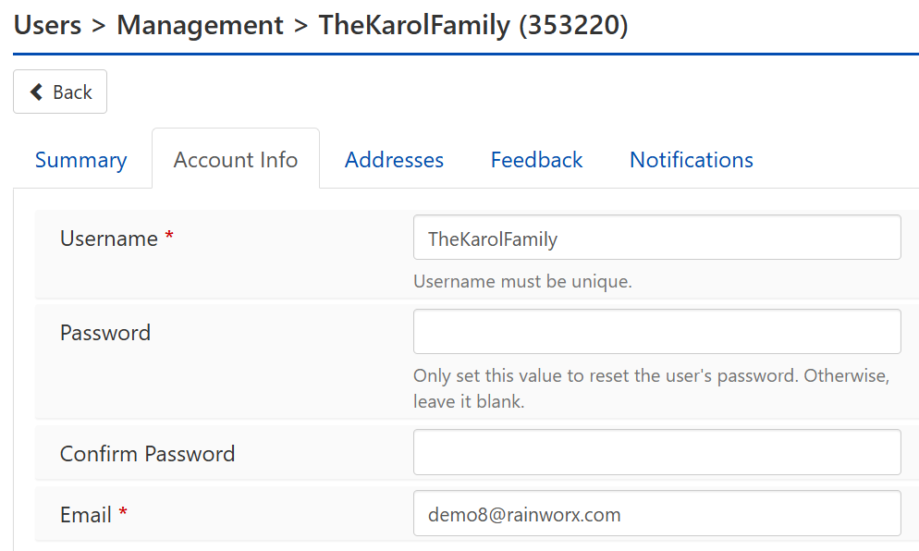Viewport: 919px width, 551px height.
Task: Open the Addresses tab
Action: (394, 159)
